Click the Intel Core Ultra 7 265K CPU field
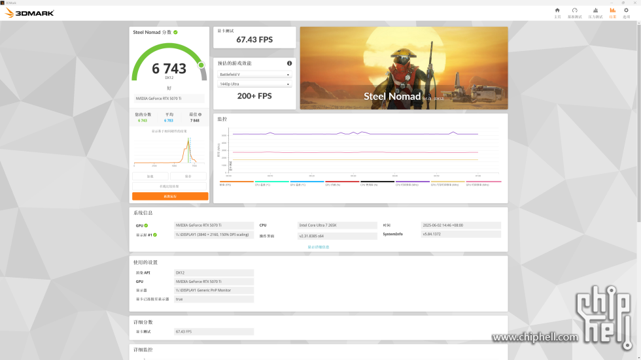The height and width of the screenshot is (360, 641). [x=338, y=225]
